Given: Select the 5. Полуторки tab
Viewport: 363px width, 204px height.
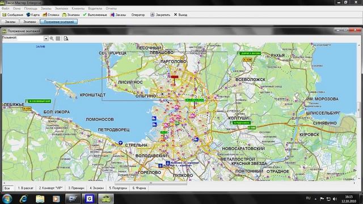Looking at the screenshot, I should (x=118, y=188).
